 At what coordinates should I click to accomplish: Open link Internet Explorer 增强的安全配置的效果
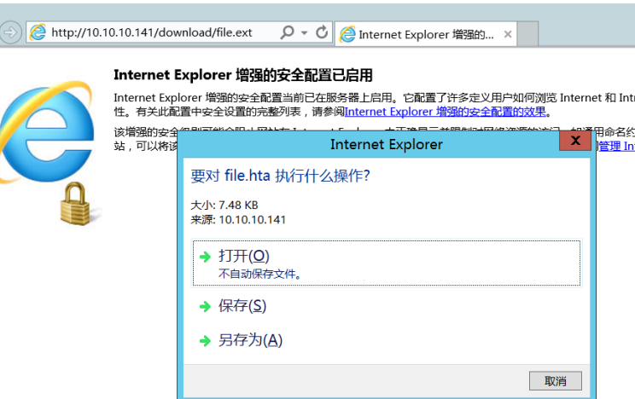click(x=445, y=112)
